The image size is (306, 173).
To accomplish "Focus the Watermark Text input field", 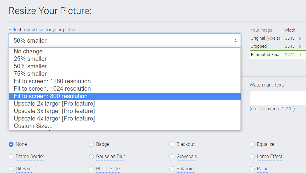I will tap(278, 98).
